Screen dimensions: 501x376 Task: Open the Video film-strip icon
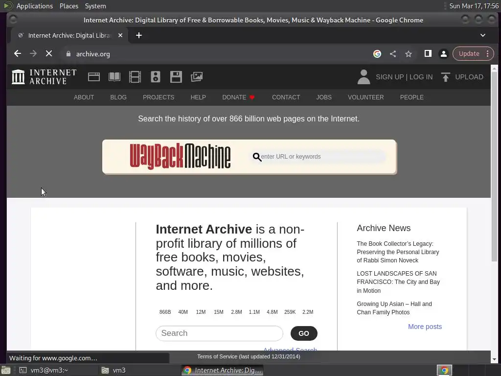[x=135, y=77]
